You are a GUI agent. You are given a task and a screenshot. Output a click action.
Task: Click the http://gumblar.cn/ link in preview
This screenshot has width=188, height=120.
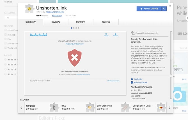coord(74,44)
